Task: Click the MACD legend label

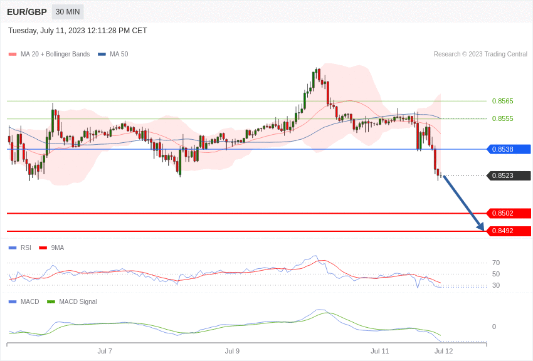Action: pyautogui.click(x=30, y=301)
